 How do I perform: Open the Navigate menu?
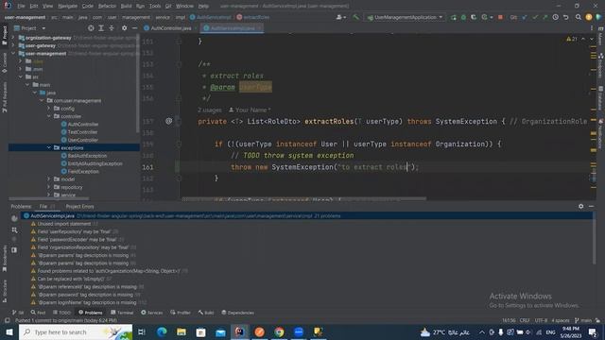coord(67,7)
